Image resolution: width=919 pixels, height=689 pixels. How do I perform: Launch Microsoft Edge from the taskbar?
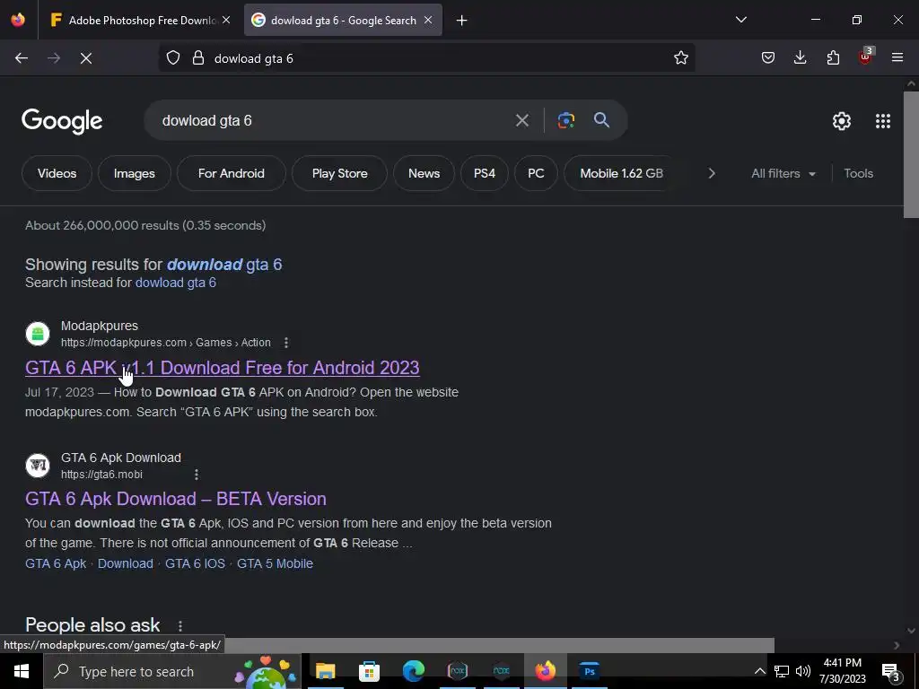[413, 671]
